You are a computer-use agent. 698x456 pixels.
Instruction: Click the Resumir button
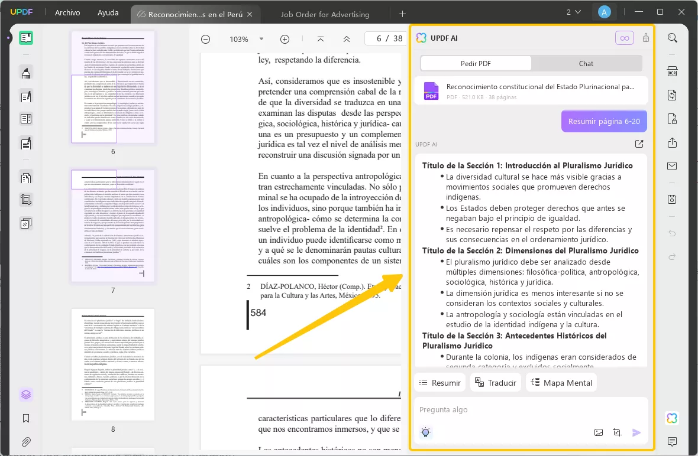click(440, 383)
